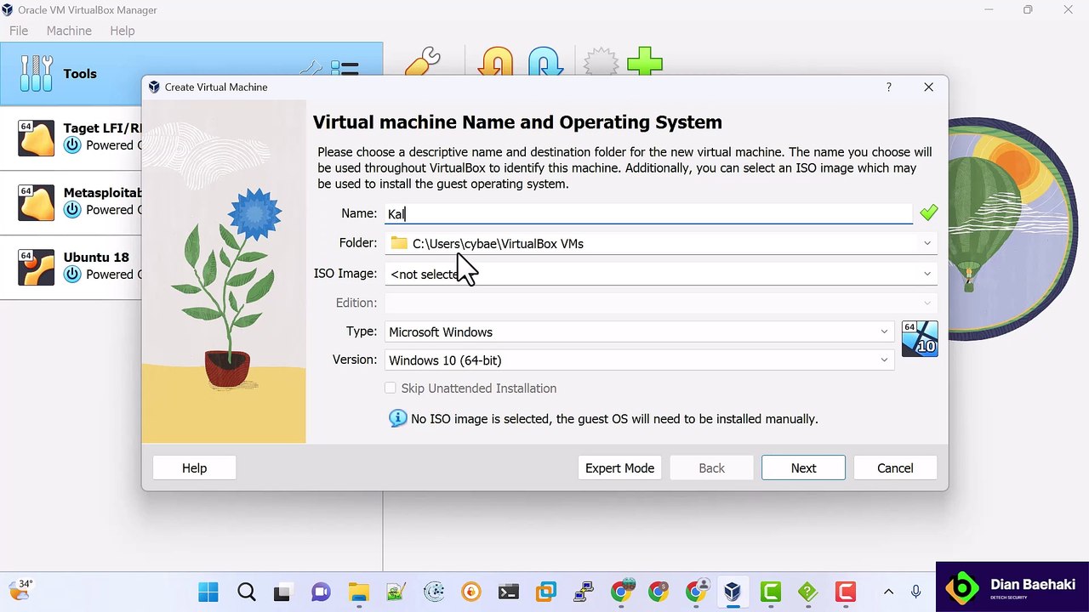Open the Version dropdown showing Windows 10 (64-bit)
The width and height of the screenshot is (1089, 612).
(x=639, y=360)
